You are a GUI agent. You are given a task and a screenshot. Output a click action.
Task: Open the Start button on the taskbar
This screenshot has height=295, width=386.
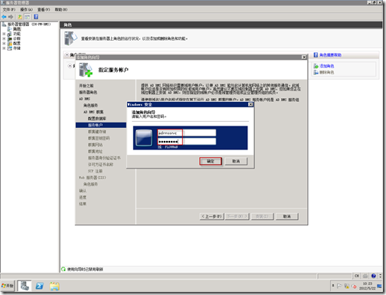(8, 286)
